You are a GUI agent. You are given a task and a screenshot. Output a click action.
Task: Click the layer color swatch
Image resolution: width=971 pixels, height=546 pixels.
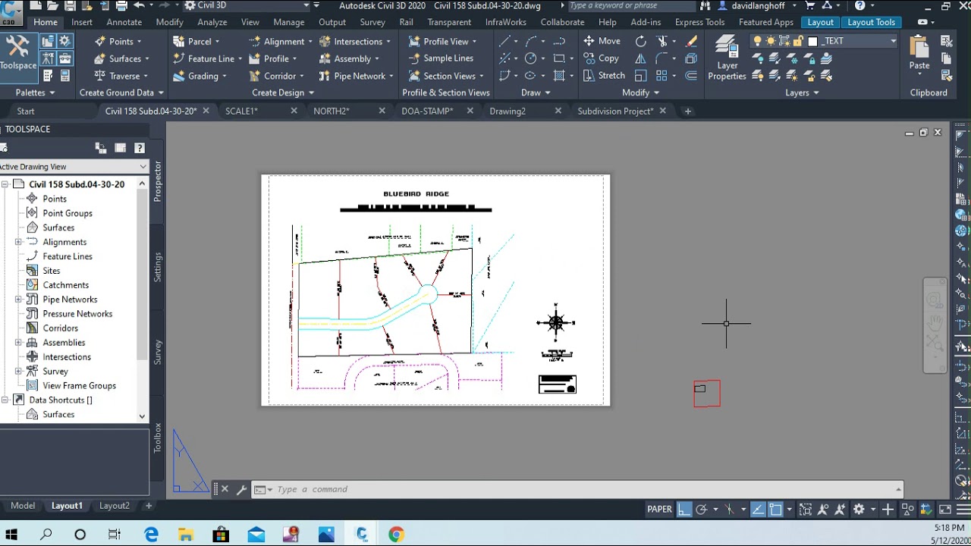point(812,41)
